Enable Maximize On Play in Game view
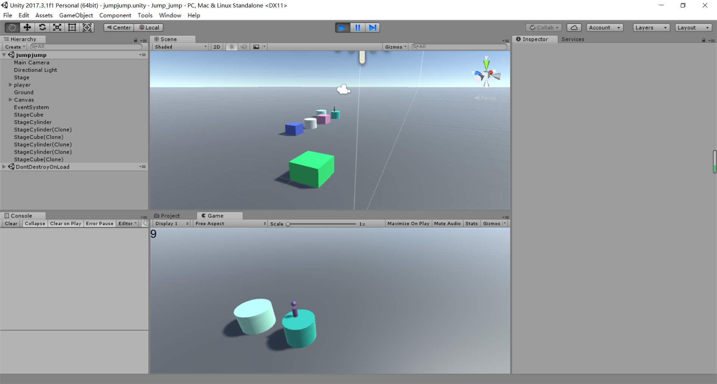This screenshot has height=384, width=717. (408, 223)
